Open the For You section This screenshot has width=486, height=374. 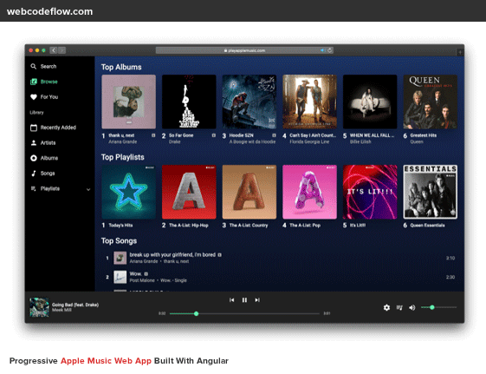click(49, 97)
